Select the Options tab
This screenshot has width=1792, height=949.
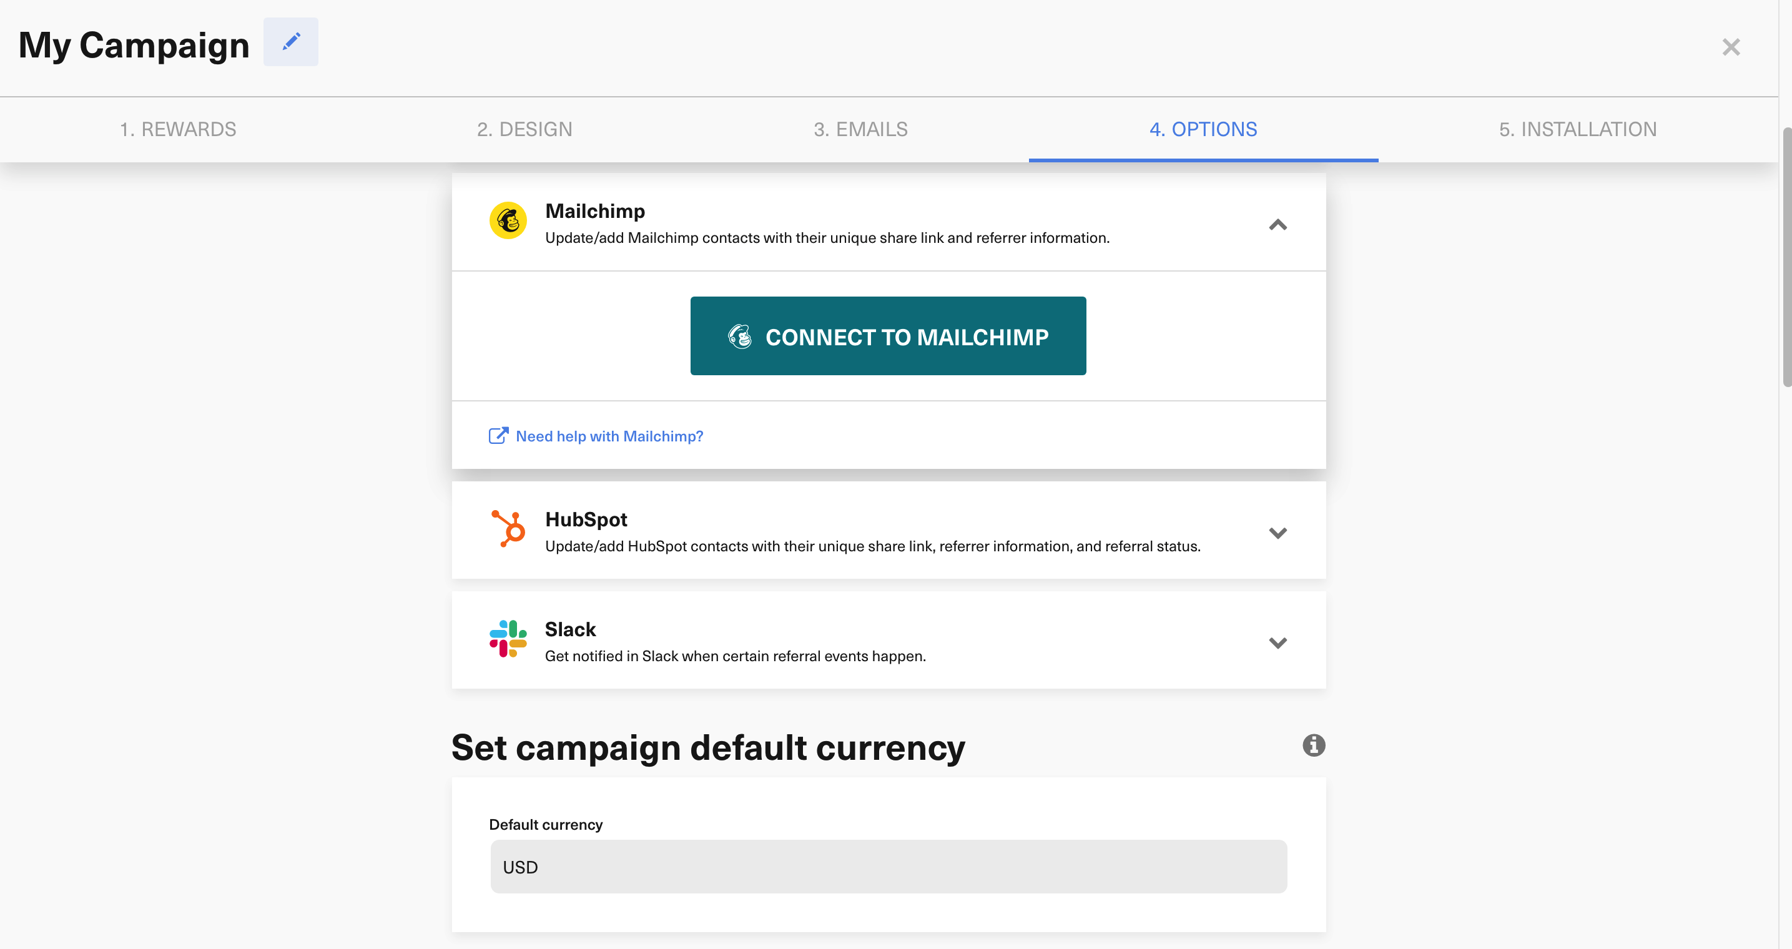click(x=1203, y=129)
